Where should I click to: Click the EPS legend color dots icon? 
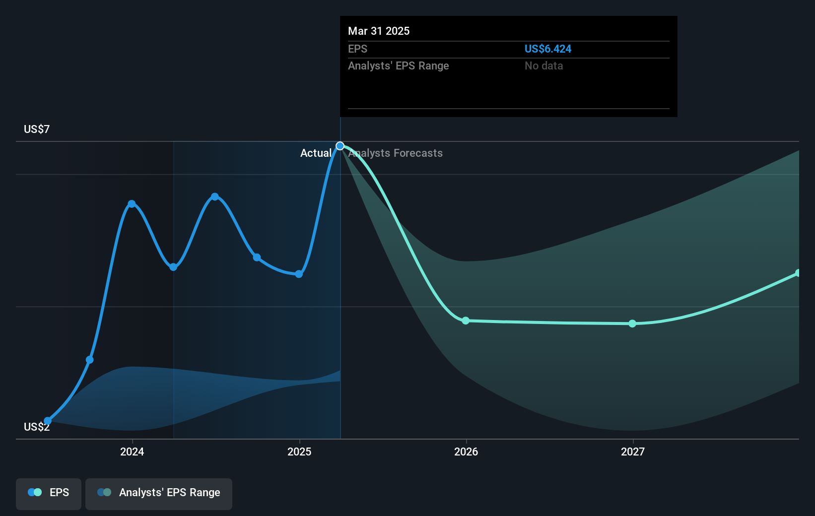(35, 492)
